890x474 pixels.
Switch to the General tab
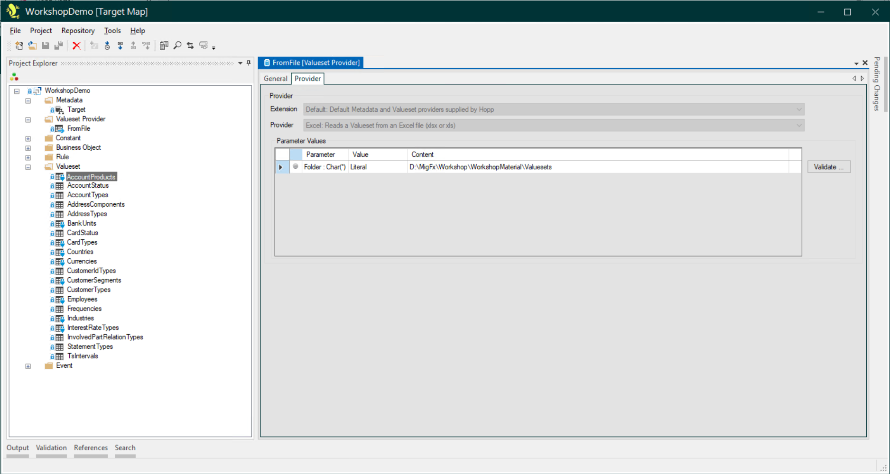[x=275, y=79]
